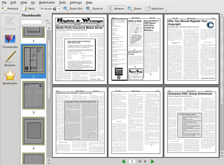Click 'Thumbnails' panel heading text
Image resolution: width=224 pixels, height=165 pixels.
(31, 15)
